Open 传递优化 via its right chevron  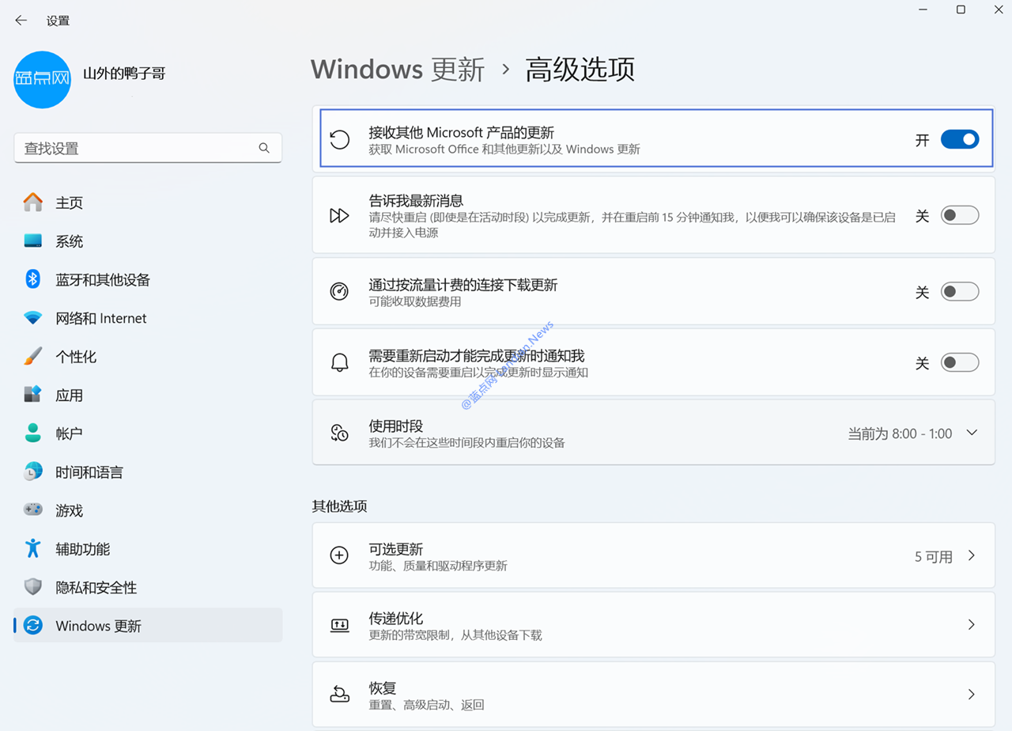point(972,625)
